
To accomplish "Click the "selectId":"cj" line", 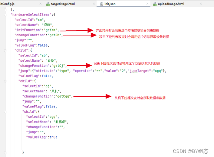I will click(x=38, y=86).
